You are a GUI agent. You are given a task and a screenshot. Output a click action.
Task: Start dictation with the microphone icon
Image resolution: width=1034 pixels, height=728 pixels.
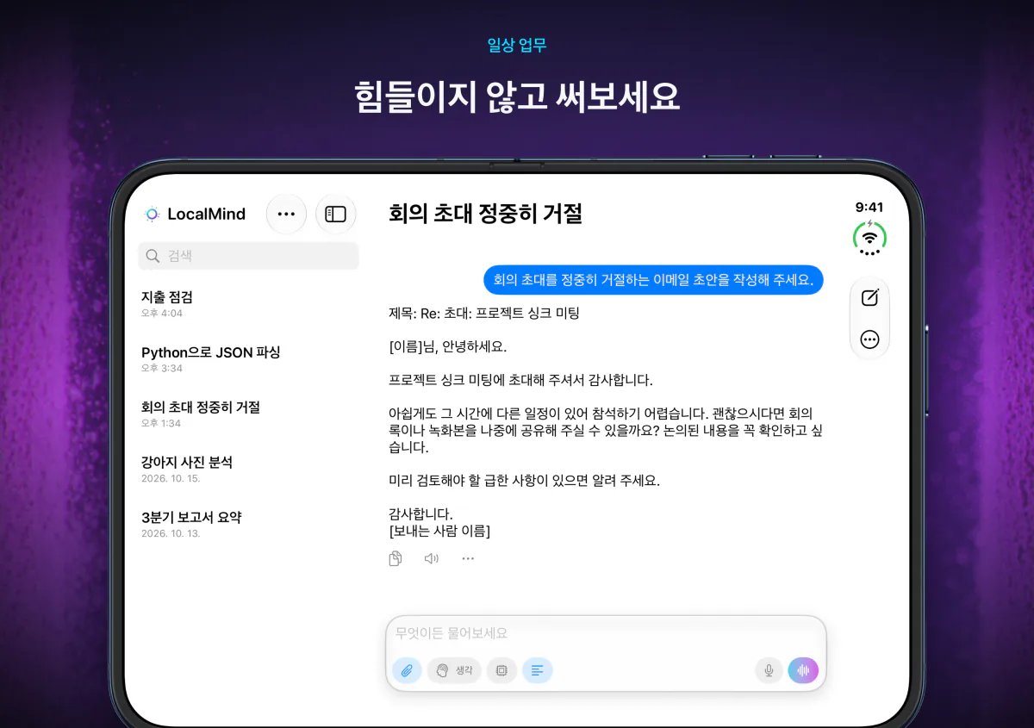[x=769, y=670]
